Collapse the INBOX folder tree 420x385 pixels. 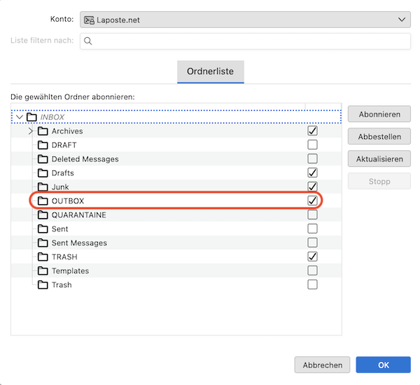pyautogui.click(x=20, y=117)
